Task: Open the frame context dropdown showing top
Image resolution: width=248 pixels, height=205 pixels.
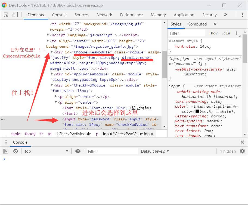Action: pos(44,151)
